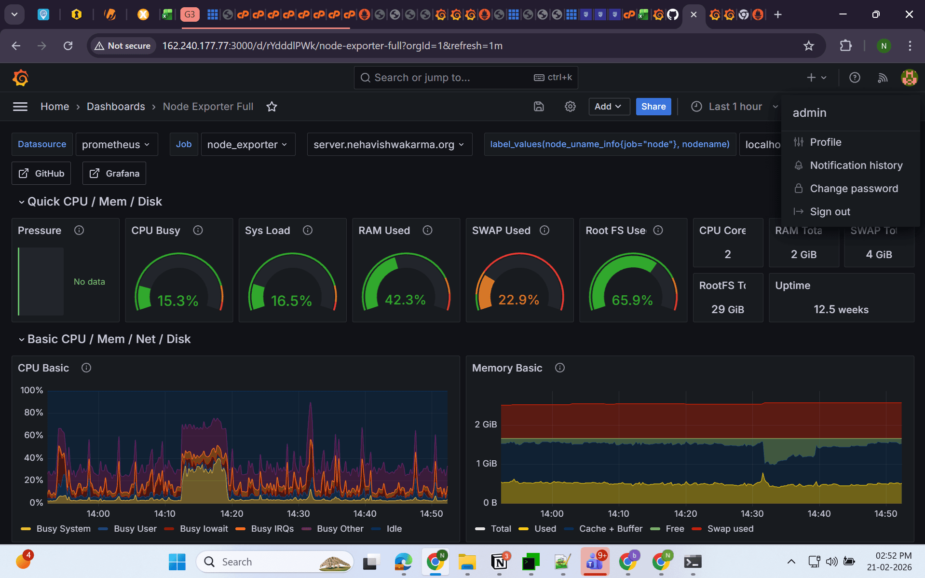Toggle Swap used series in legend
The image size is (925, 578).
pos(730,529)
